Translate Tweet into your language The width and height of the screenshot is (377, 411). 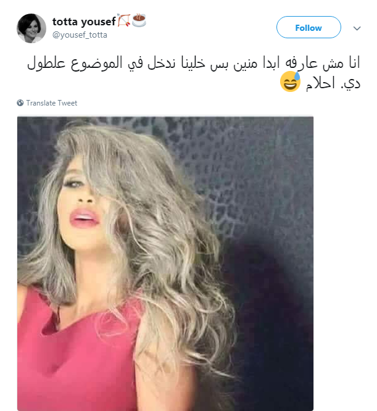tap(52, 102)
